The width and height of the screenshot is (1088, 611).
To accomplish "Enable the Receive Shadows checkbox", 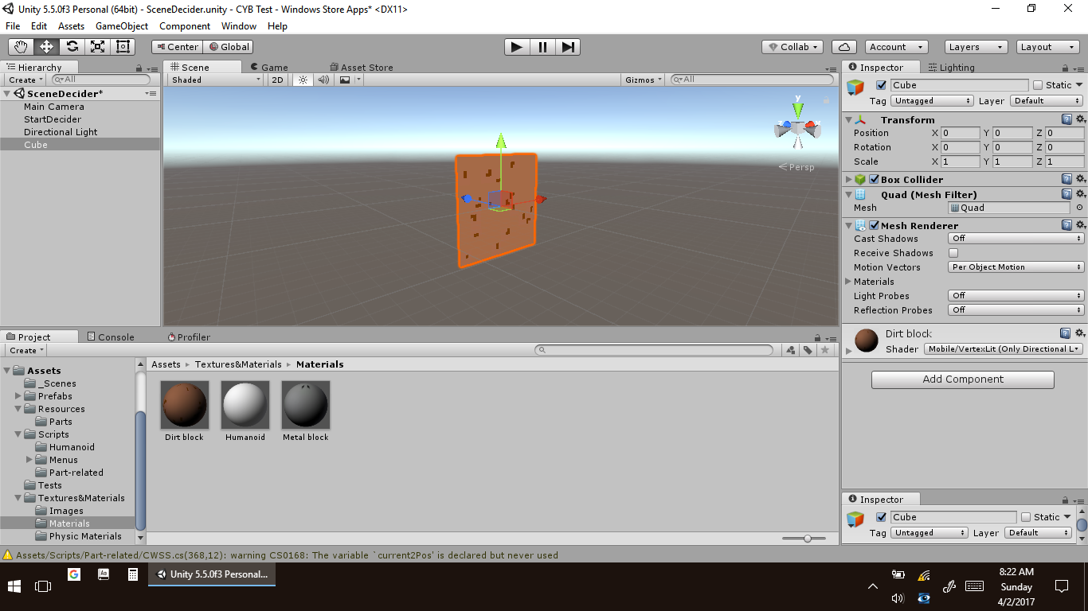I will click(x=953, y=253).
